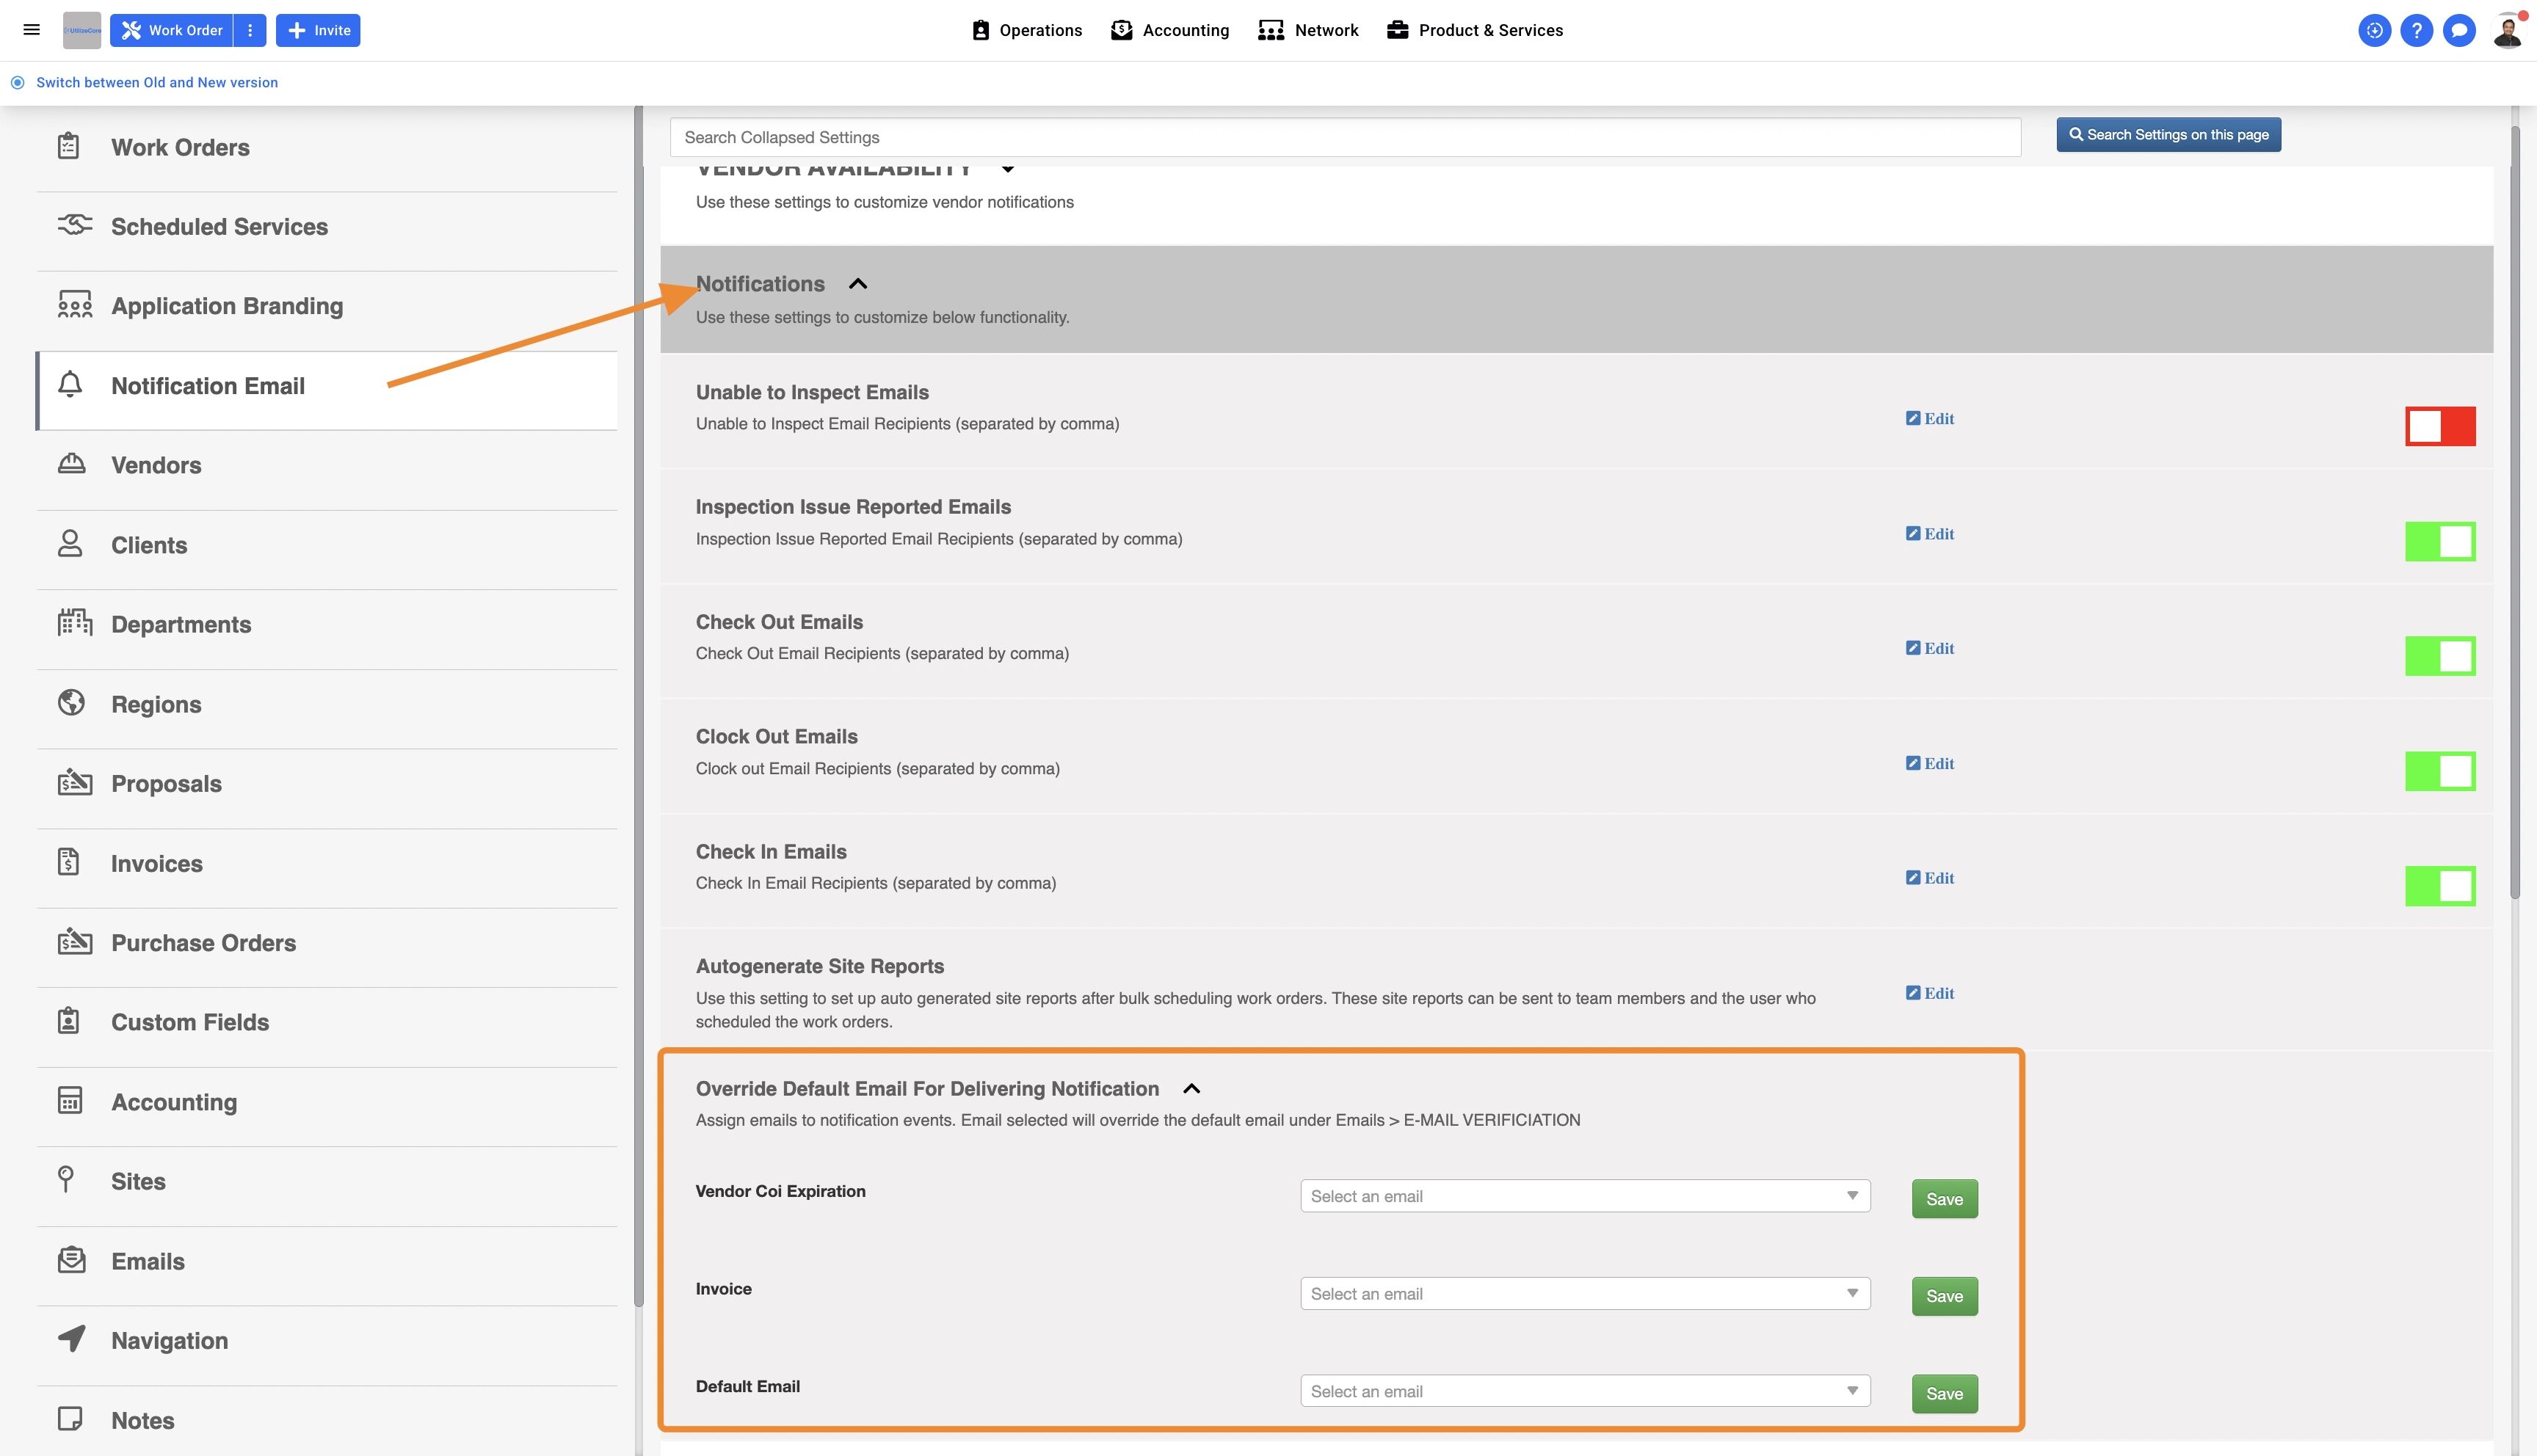
Task: Open the user profile avatar
Action: click(x=2506, y=30)
